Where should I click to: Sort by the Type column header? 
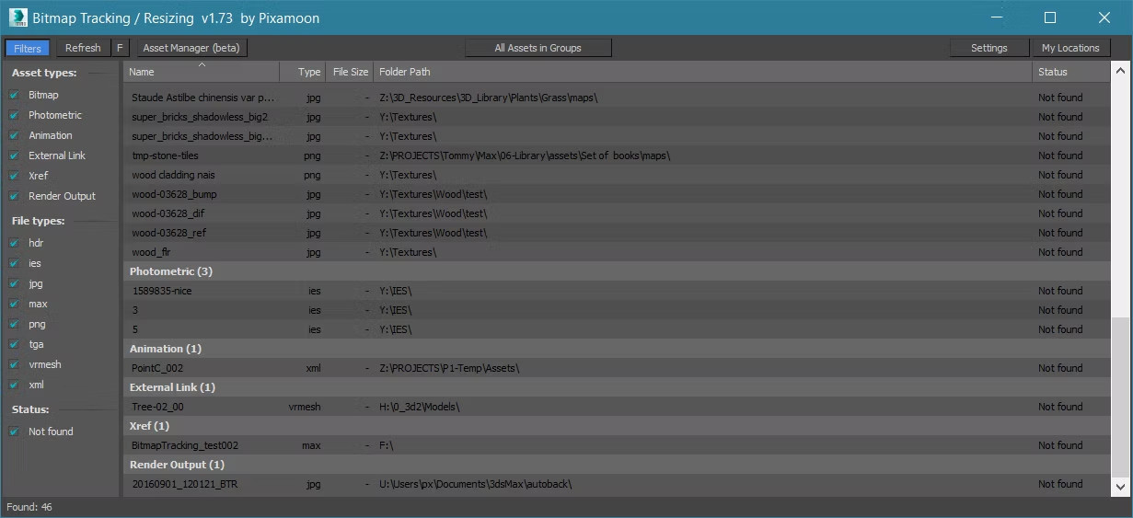tap(303, 72)
